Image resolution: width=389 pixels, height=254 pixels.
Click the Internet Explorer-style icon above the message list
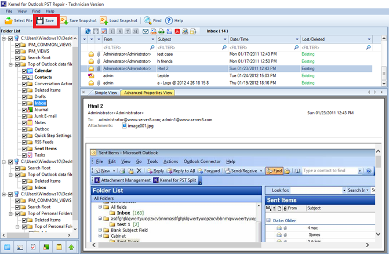click(88, 31)
